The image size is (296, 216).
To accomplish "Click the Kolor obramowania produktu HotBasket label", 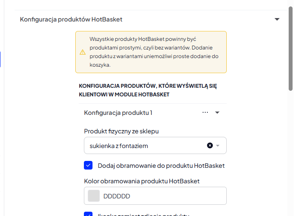I will tap(142, 181).
